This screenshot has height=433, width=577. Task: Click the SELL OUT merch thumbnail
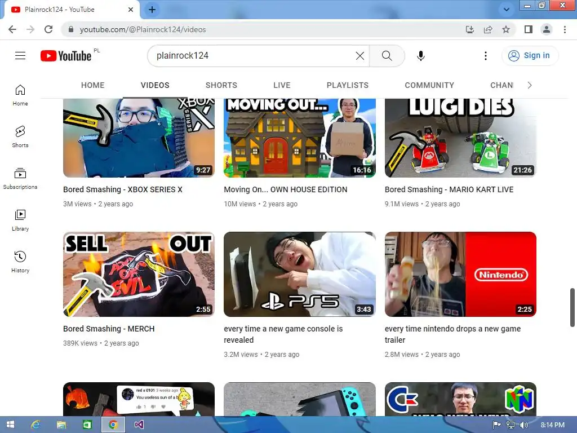139,275
